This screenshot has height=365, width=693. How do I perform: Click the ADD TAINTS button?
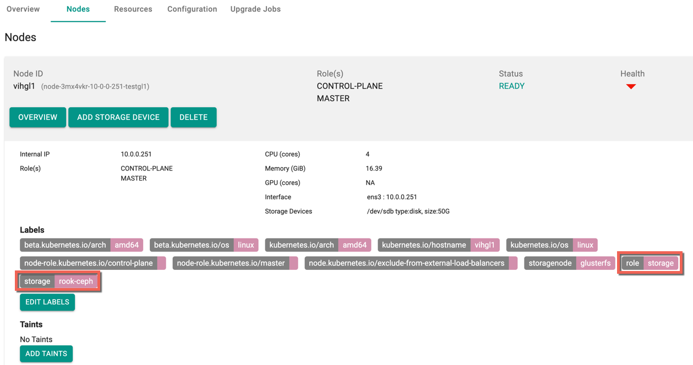46,354
